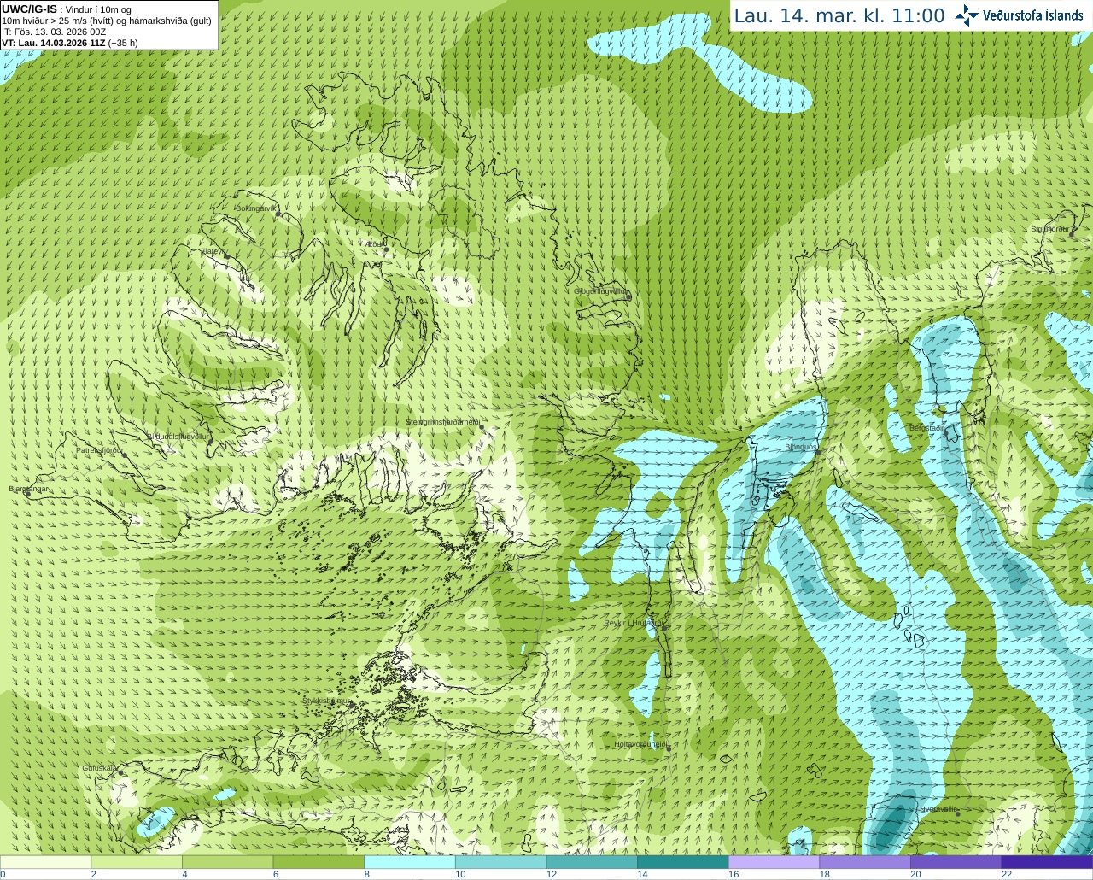Click the 0–2 m/s legend swatch

[x=45, y=862]
